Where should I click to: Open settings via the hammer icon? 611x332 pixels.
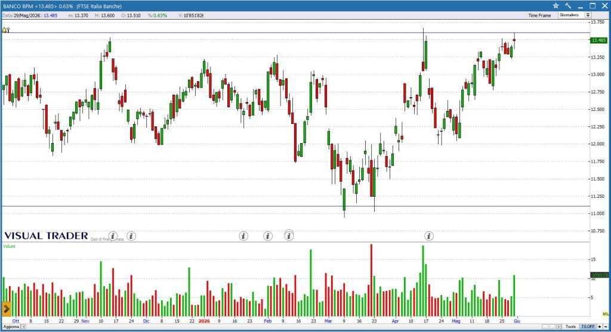pyautogui.click(x=568, y=6)
